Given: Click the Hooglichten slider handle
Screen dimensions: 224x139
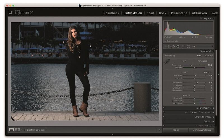Looking at the screenshot, I should point(197,83).
